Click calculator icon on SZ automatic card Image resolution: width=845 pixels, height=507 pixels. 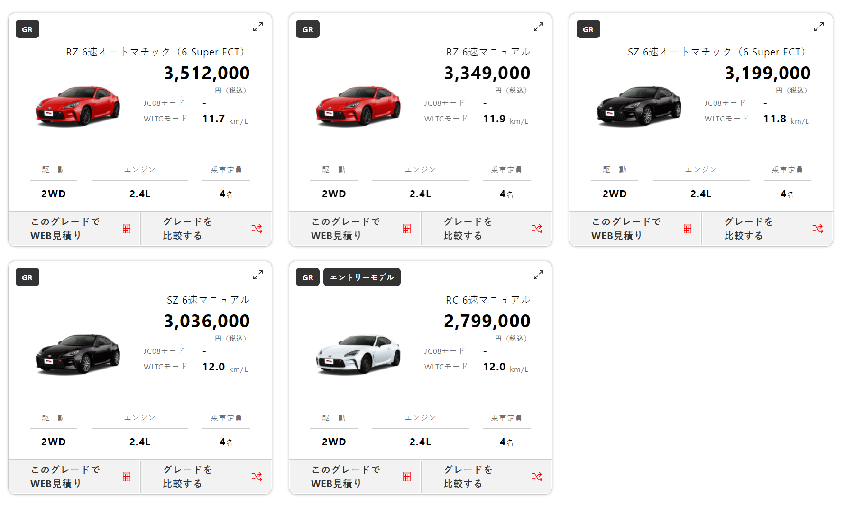click(688, 229)
